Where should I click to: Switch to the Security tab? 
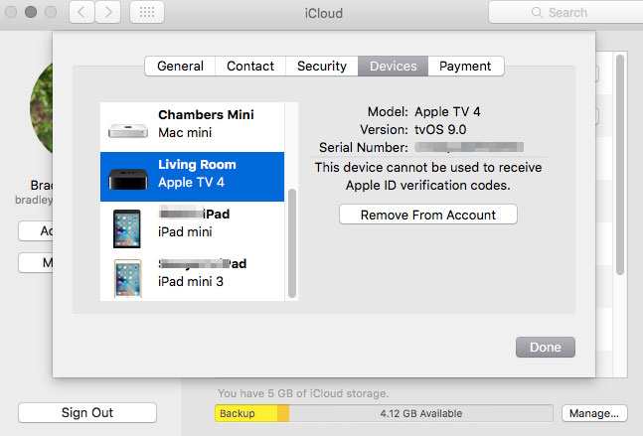point(322,66)
